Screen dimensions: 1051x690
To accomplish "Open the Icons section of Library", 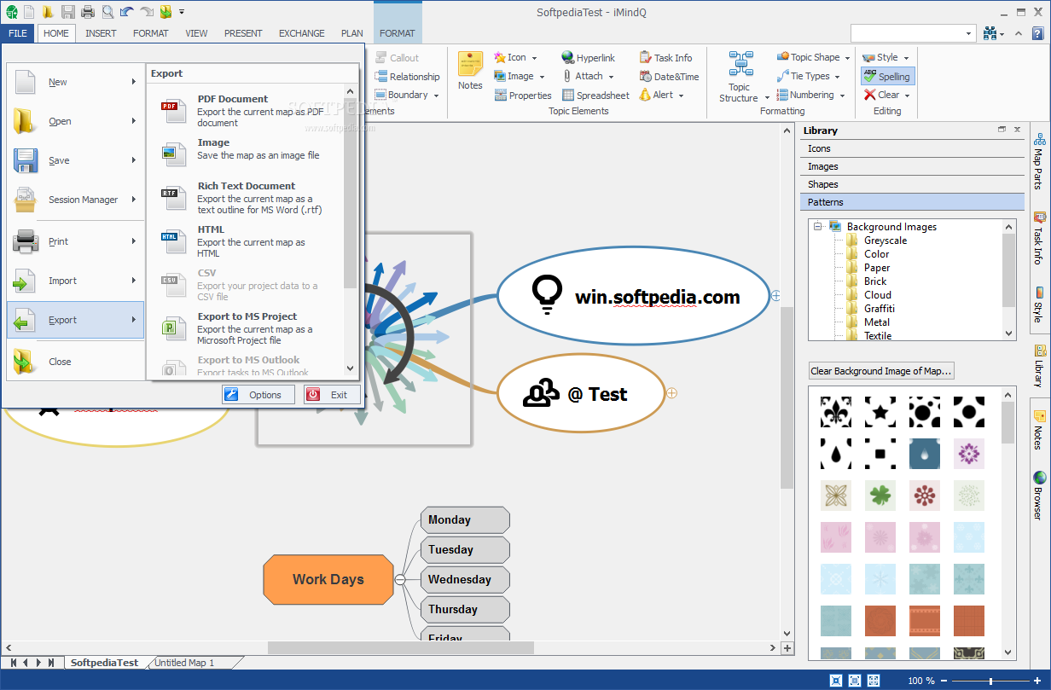I will tap(912, 148).
